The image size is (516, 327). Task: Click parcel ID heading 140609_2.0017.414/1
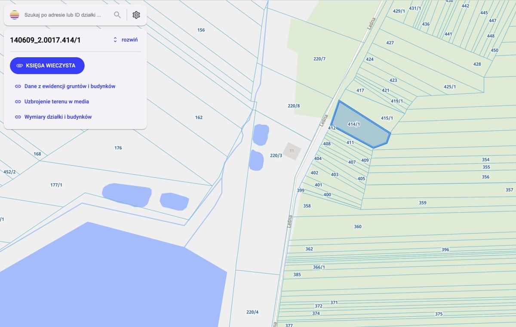click(45, 40)
